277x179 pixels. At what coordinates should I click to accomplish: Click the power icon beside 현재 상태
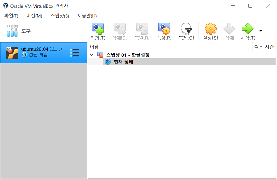coord(108,62)
